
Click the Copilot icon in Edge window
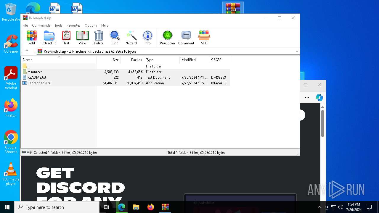click(319, 98)
